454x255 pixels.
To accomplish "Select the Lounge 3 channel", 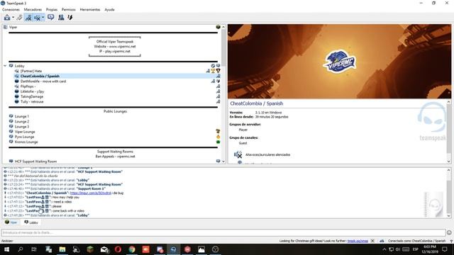I will pos(22,127).
